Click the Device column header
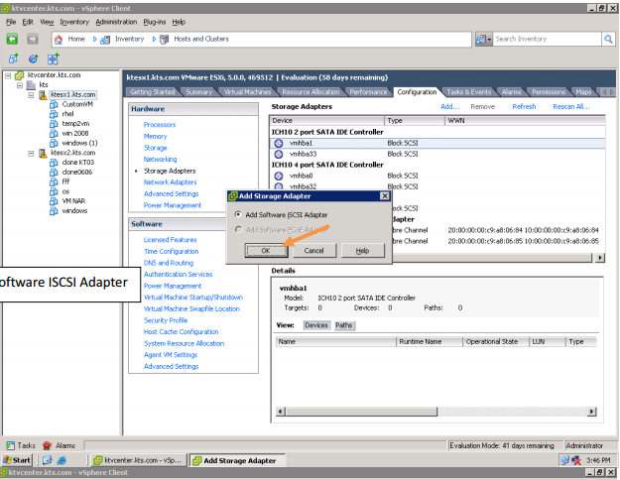 (x=327, y=121)
